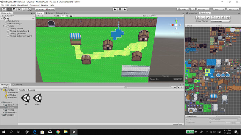This screenshot has height=135, width=241.
Task: Select the Rect Transform tool
Action: pyautogui.click(x=24, y=9)
